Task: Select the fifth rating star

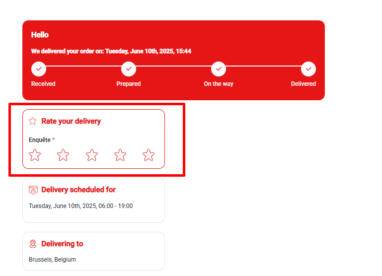Action: [149, 155]
